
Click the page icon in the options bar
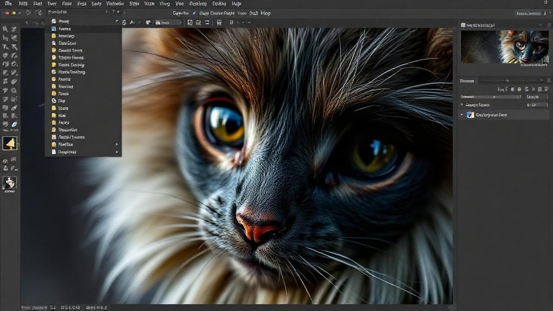point(190,23)
